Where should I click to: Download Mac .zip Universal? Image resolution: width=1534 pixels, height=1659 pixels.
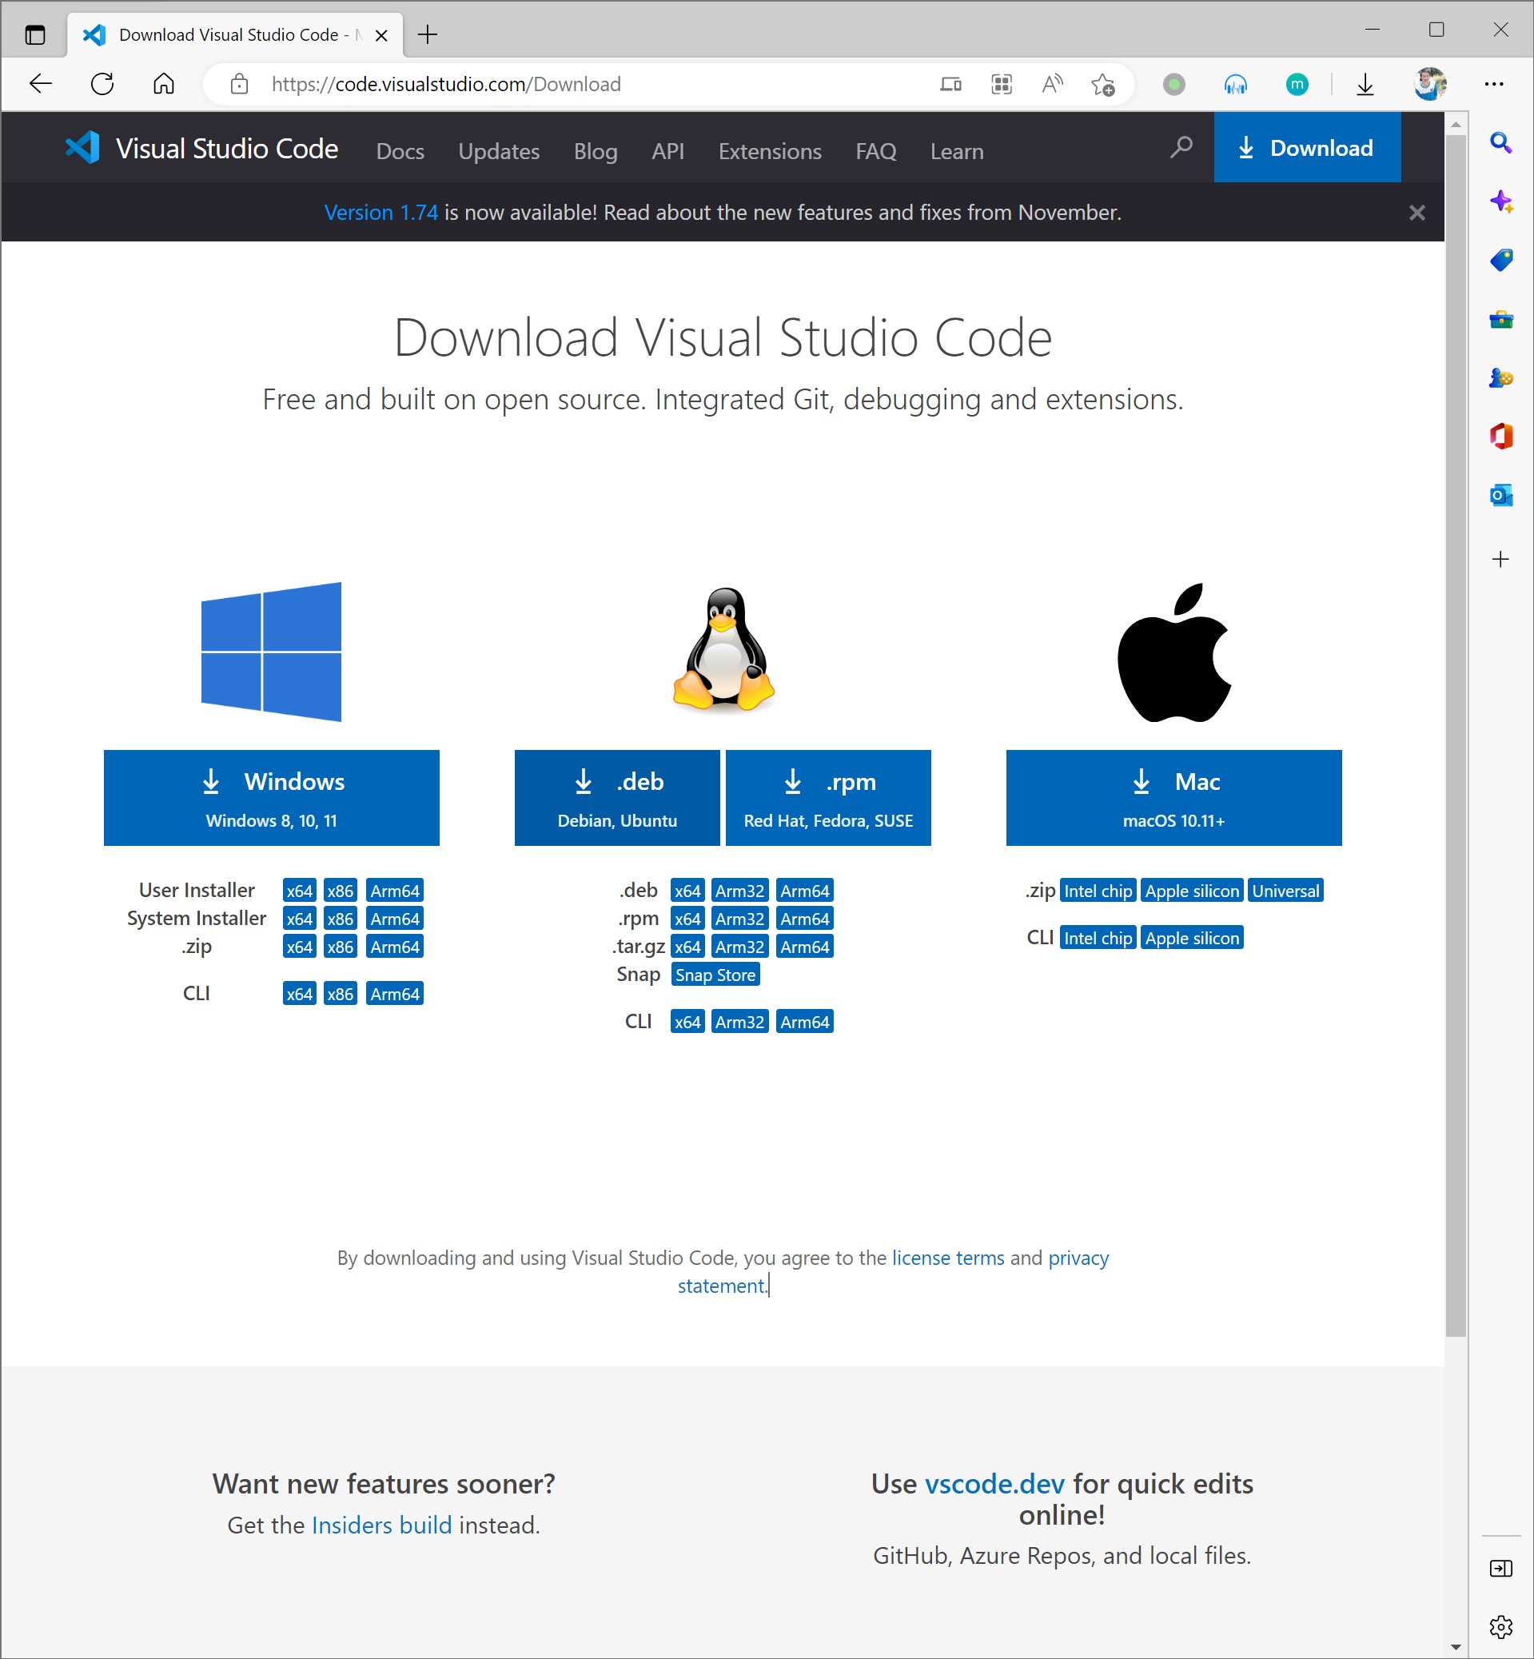click(1285, 890)
